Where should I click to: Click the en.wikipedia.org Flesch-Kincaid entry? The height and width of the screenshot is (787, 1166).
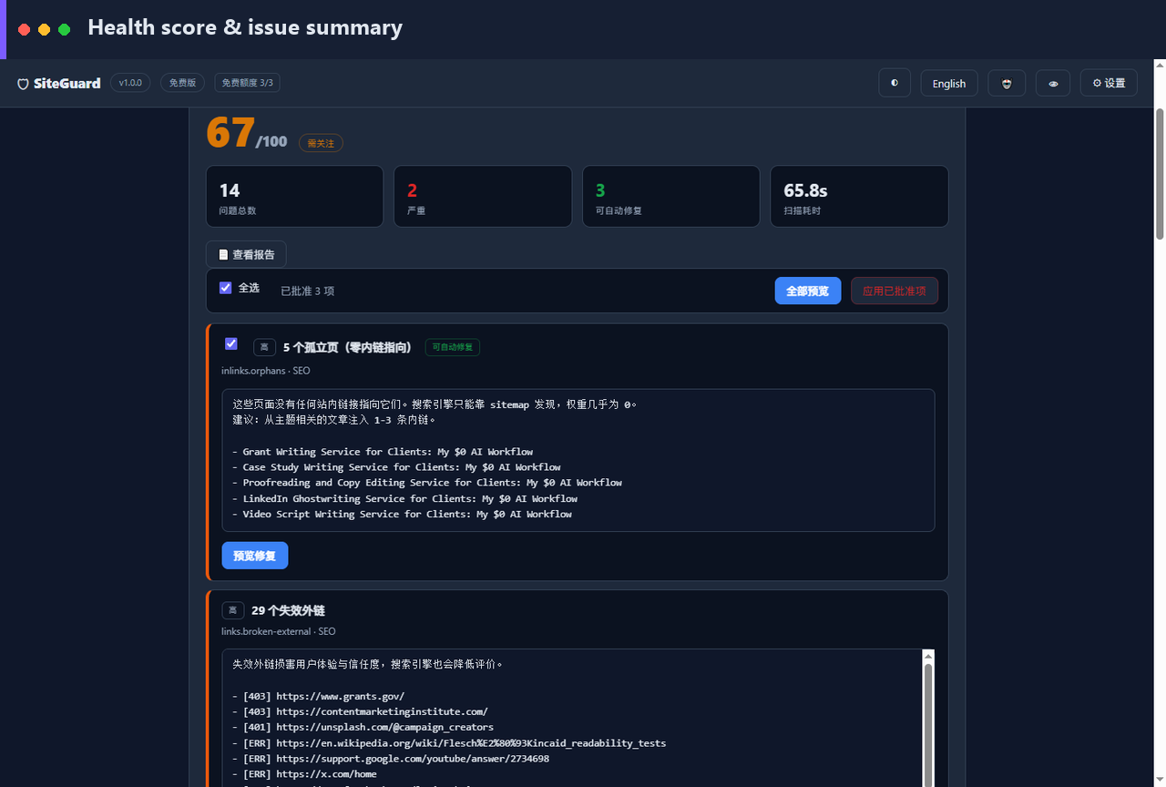[x=449, y=742]
